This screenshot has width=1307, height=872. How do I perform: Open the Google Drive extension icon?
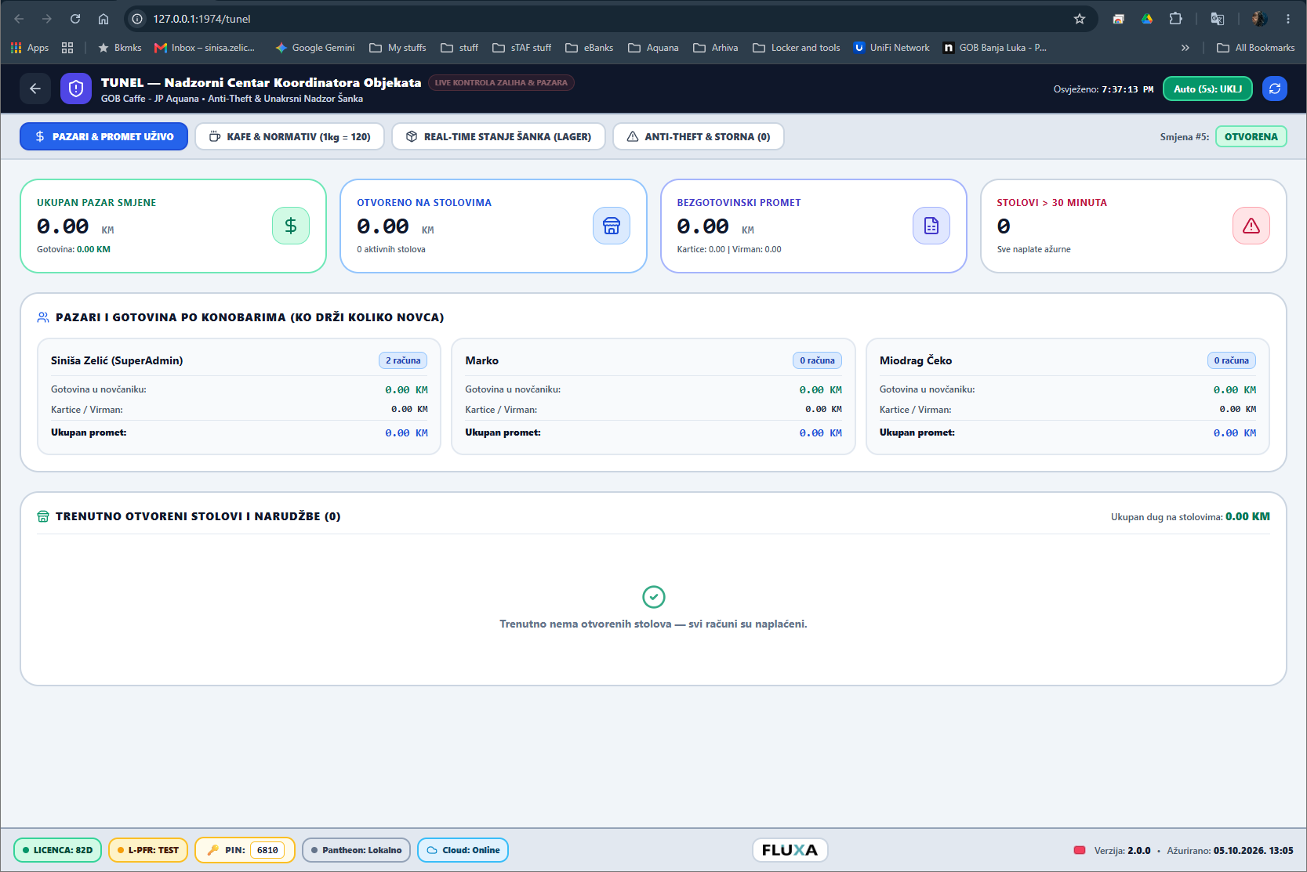pyautogui.click(x=1147, y=19)
